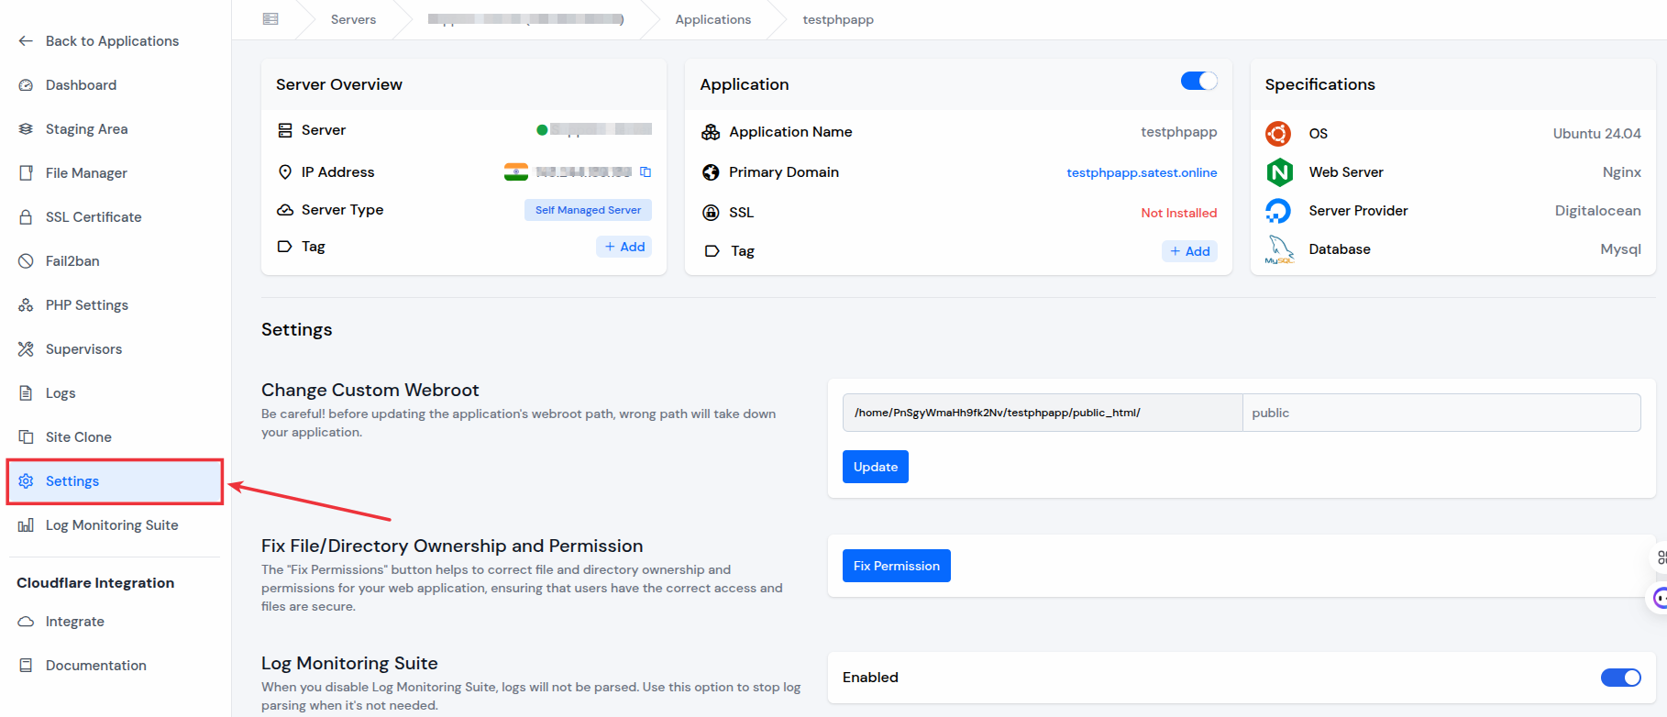Click the Update webroot button
This screenshot has height=717, width=1667.
876,467
